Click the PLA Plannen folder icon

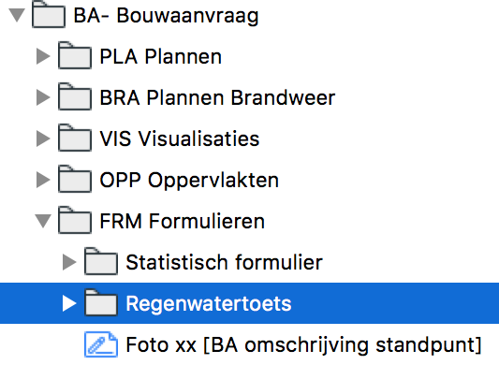coord(75,56)
